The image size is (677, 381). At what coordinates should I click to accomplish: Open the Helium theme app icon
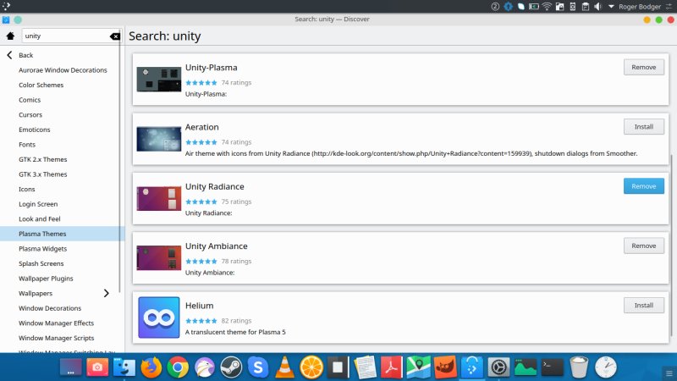[x=158, y=317]
